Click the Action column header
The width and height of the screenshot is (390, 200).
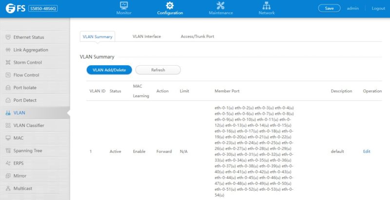(162, 91)
